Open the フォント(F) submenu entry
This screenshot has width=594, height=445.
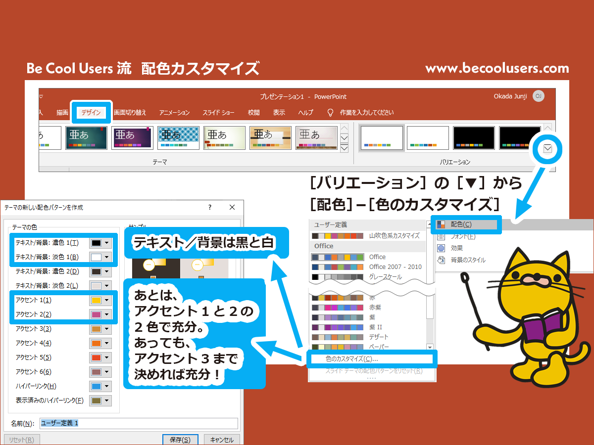pos(456,236)
